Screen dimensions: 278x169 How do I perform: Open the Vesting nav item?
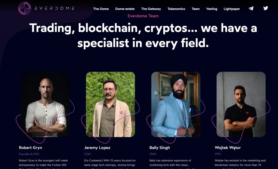point(212,9)
